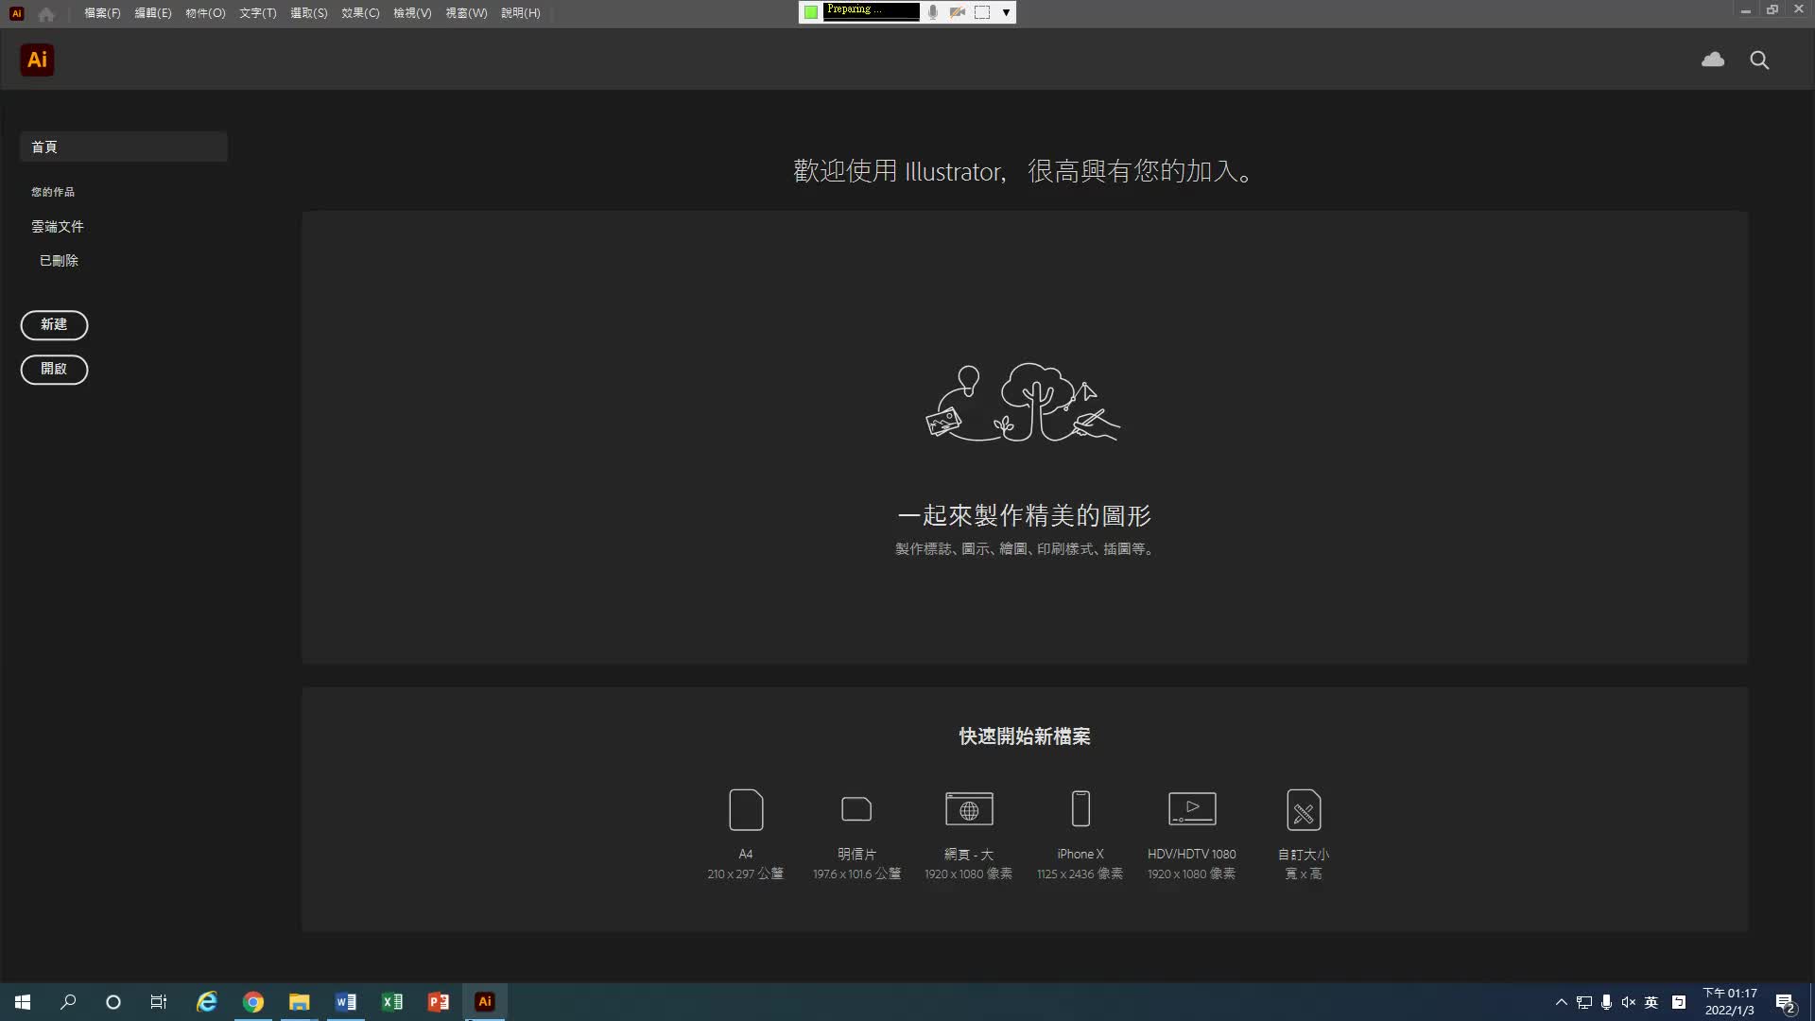Open the recorder toolbar dropdown arrow

[x=1006, y=12]
